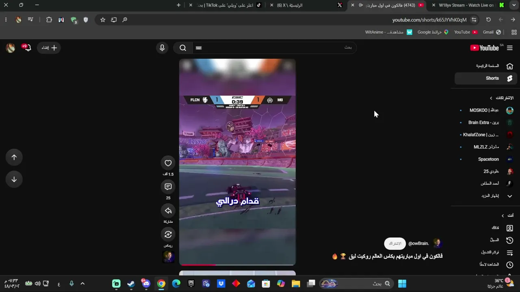Open volume control in system tray
This screenshot has height=292, width=520.
37,283
